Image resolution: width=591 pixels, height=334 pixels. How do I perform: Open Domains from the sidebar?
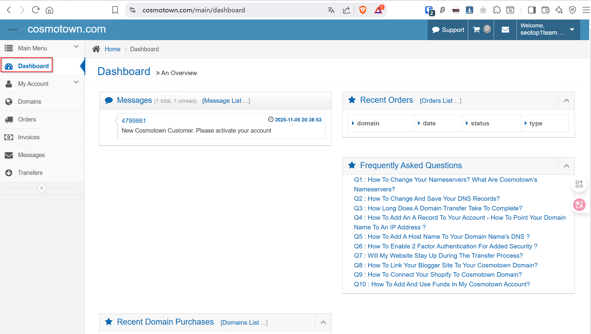(42, 102)
